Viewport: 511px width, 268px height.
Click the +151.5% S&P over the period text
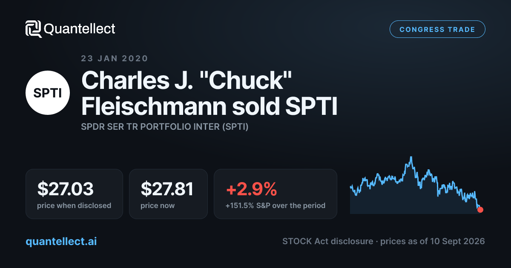click(x=276, y=205)
